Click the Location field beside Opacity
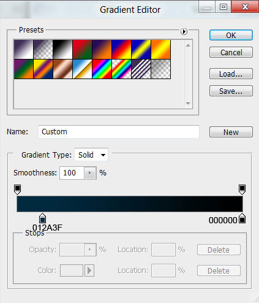The height and width of the screenshot is (303, 259). point(163,250)
